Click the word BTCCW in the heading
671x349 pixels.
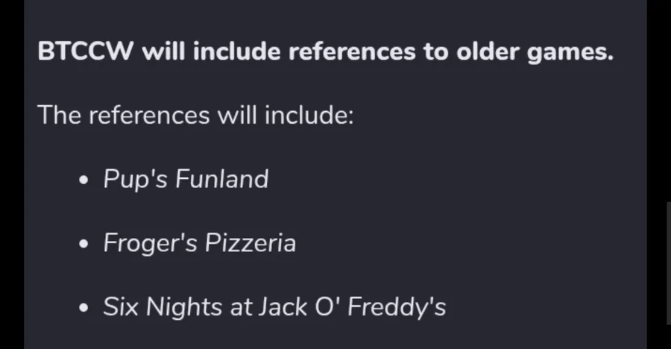pos(86,51)
